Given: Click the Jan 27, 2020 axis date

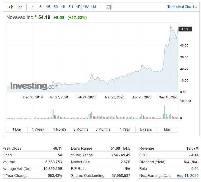Looking at the screenshot, I should (x=58, y=97).
